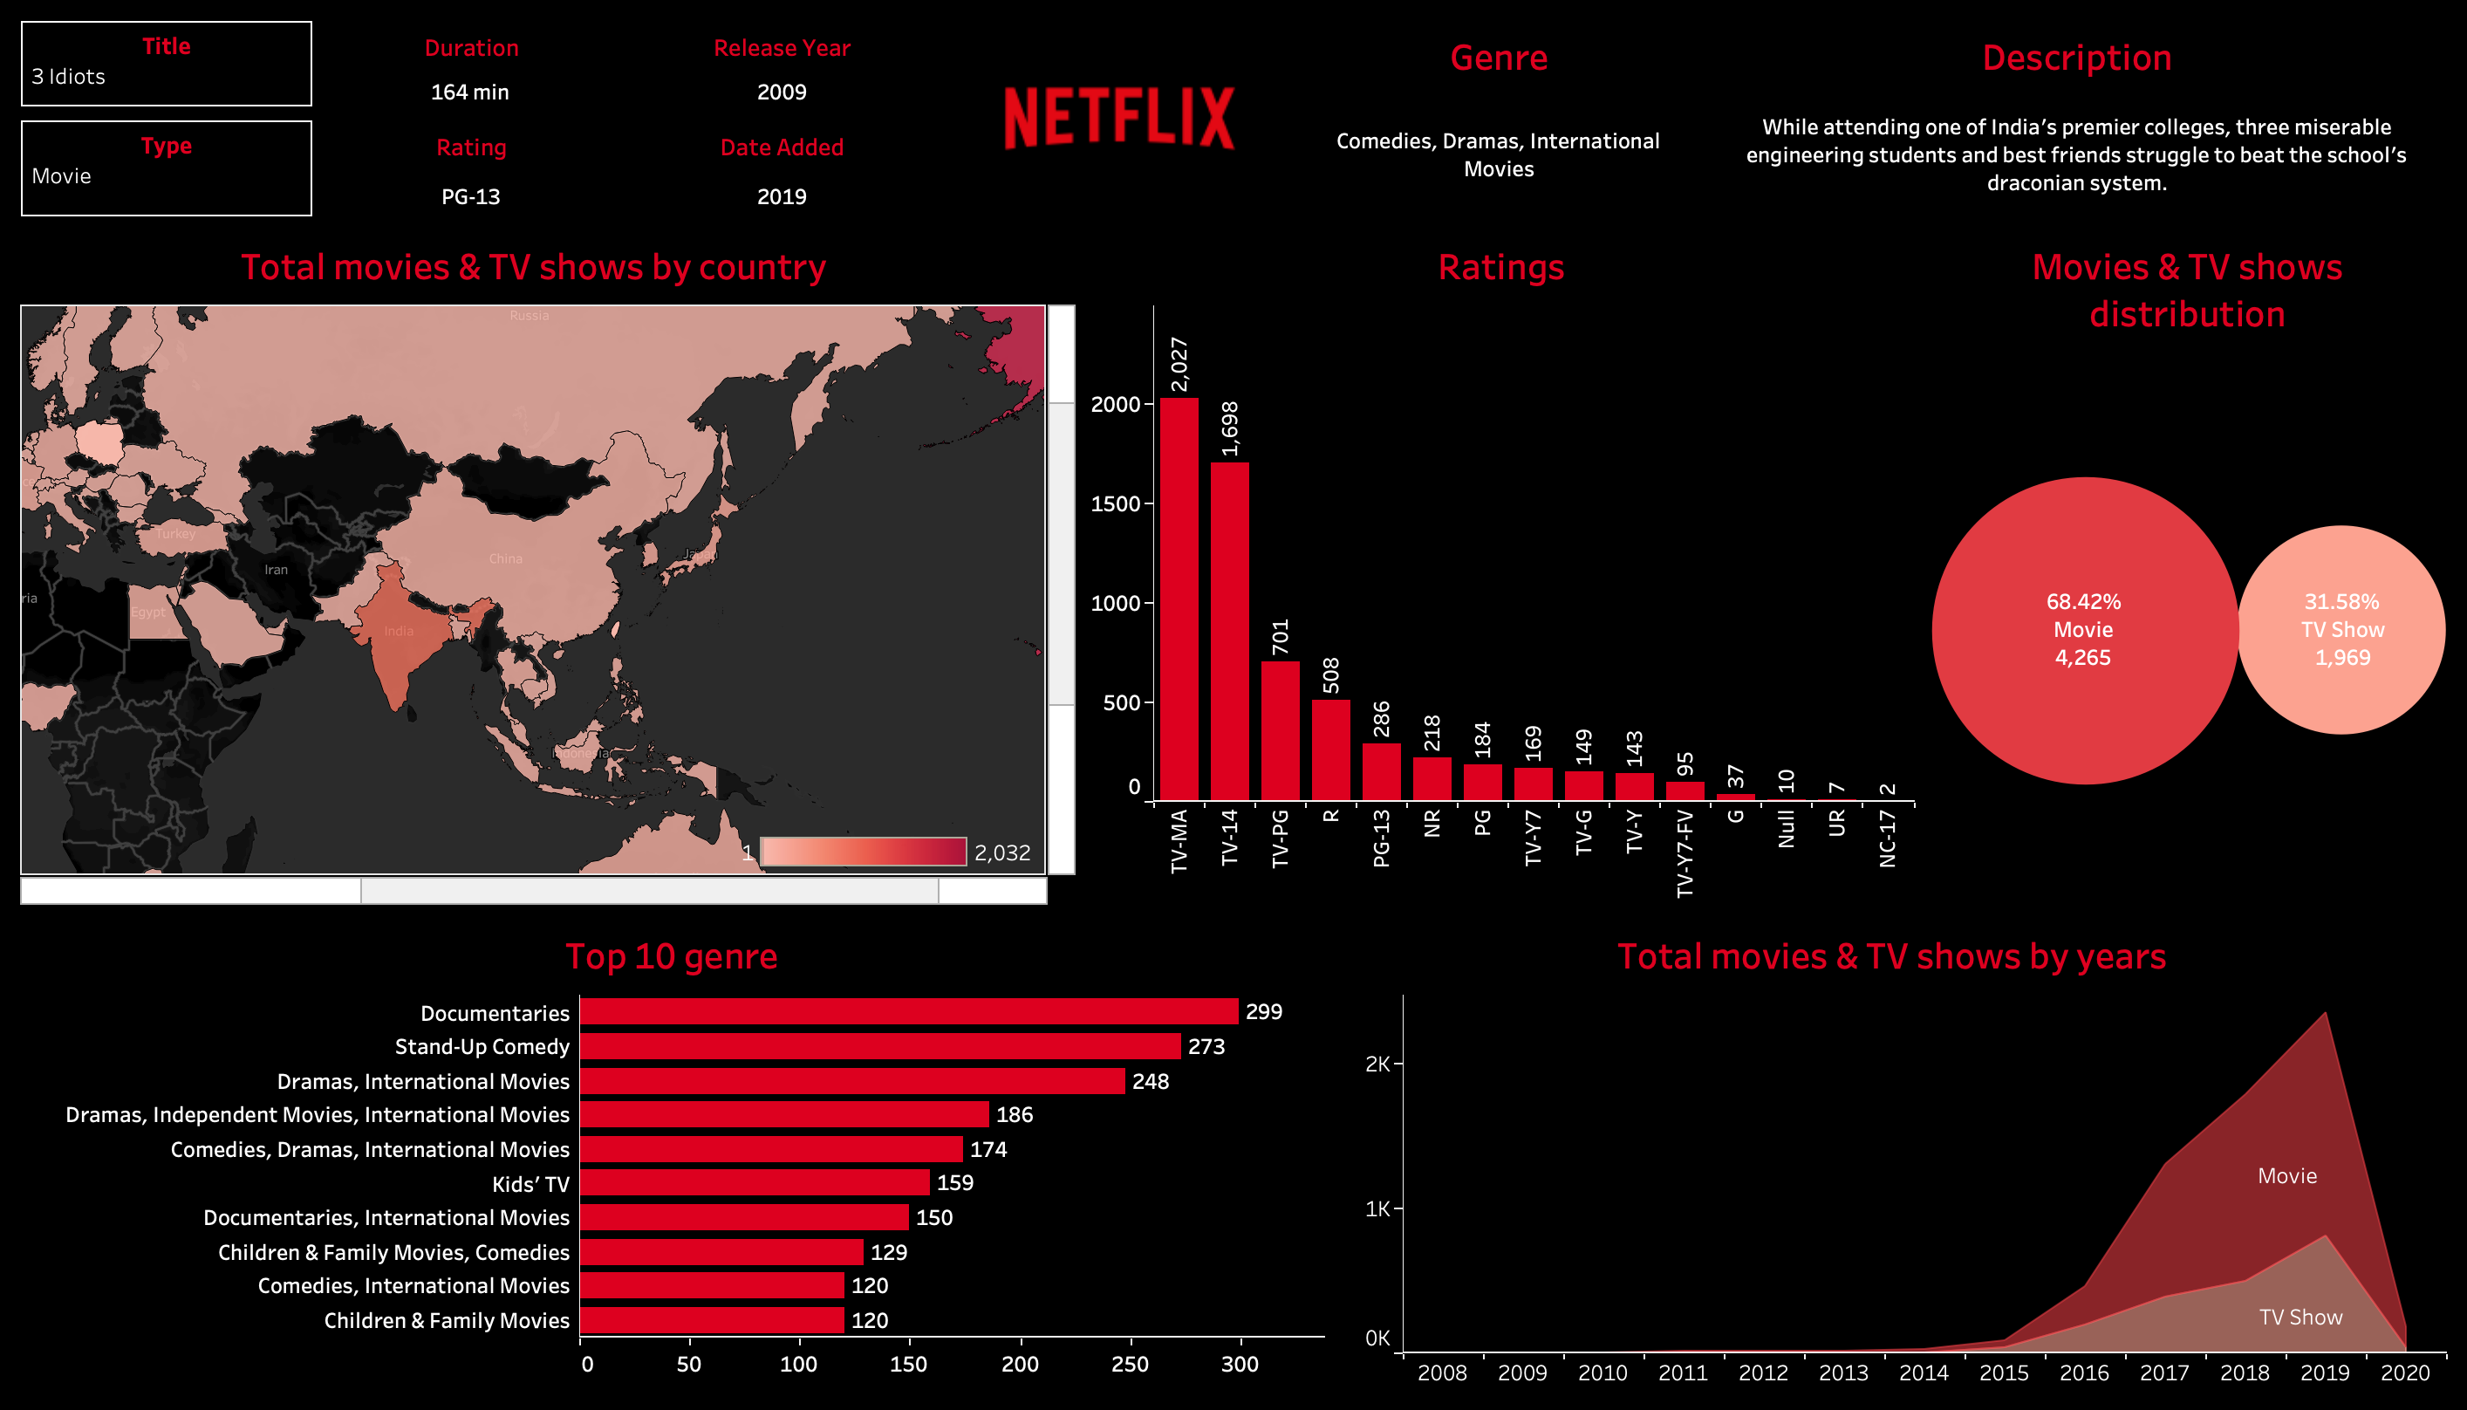Click the Documentaries genre bar

pyautogui.click(x=909, y=1011)
